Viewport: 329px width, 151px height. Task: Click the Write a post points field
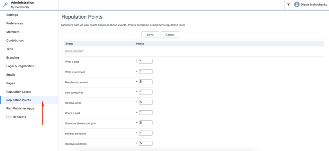coord(146,61)
